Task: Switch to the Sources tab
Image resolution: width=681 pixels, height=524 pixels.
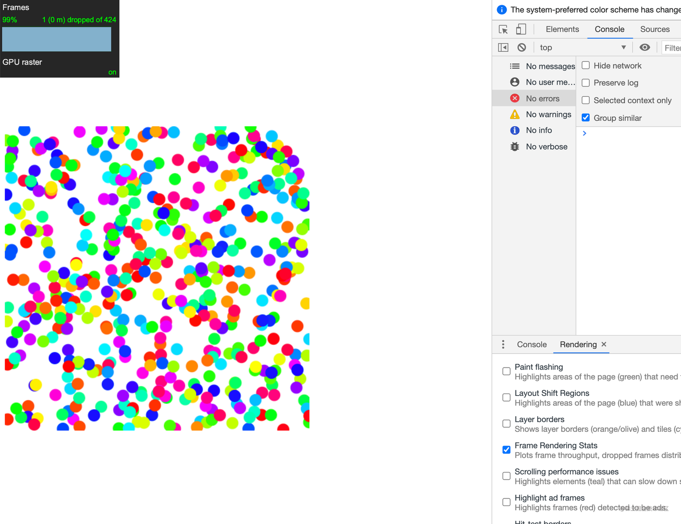Action: tap(655, 29)
